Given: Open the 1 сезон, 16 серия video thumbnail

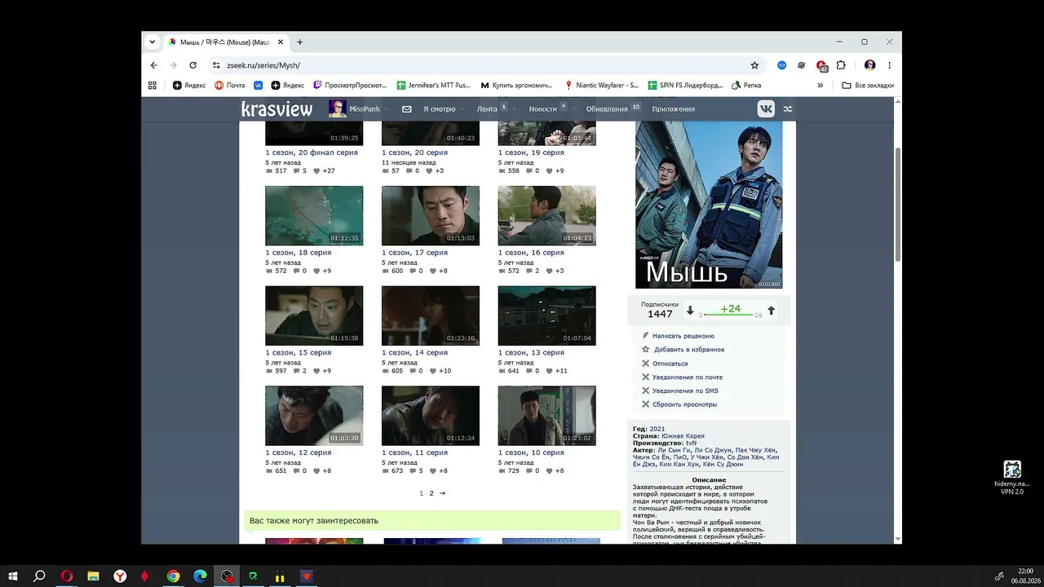Looking at the screenshot, I should (x=547, y=215).
